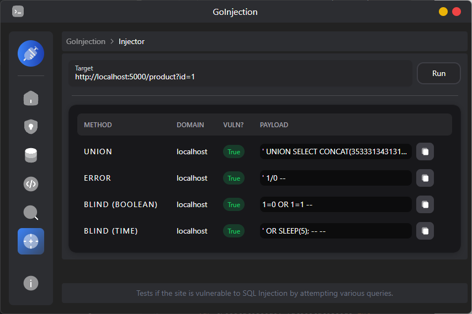The height and width of the screenshot is (314, 472).
Task: Click the ' OR SLEEP(5); payload field
Action: click(336, 231)
